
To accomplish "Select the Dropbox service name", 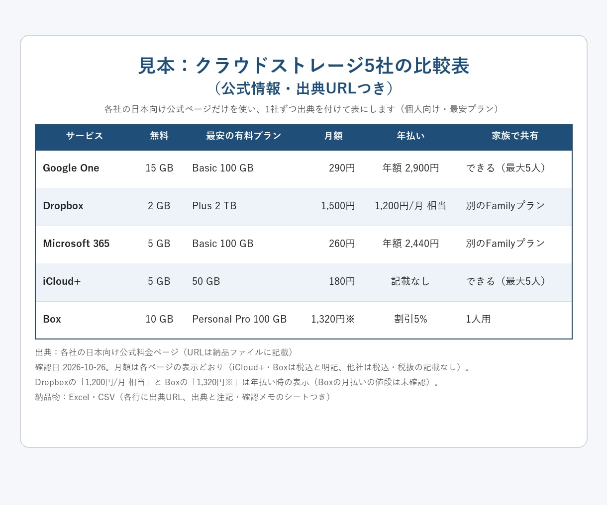I will click(x=63, y=206).
